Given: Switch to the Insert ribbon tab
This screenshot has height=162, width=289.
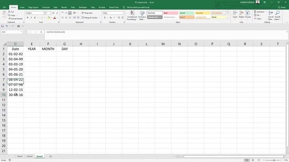Looking at the screenshot, I should [x=22, y=7].
